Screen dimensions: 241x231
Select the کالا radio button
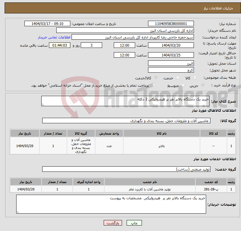tap(195, 78)
